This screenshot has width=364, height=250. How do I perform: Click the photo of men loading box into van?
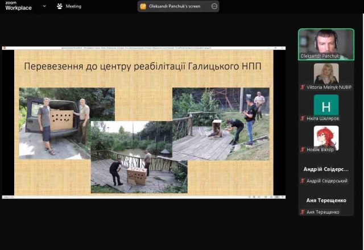pos(67,123)
